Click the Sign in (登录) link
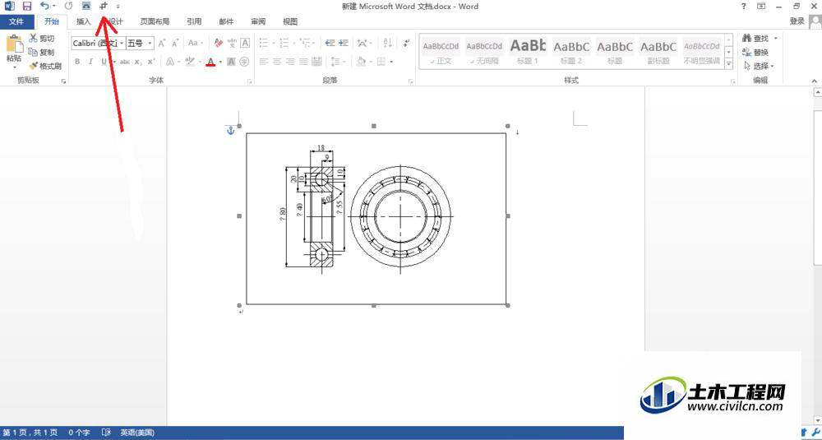Viewport: 822px width, 440px height. click(797, 21)
